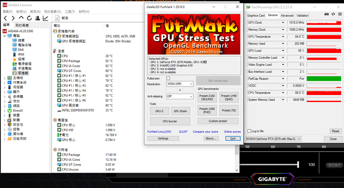Image resolution: width=344 pixels, height=188 pixels.
Task: Select DMI item in AIDA64 tree
Action: pyautogui.click(x=18, y=50)
